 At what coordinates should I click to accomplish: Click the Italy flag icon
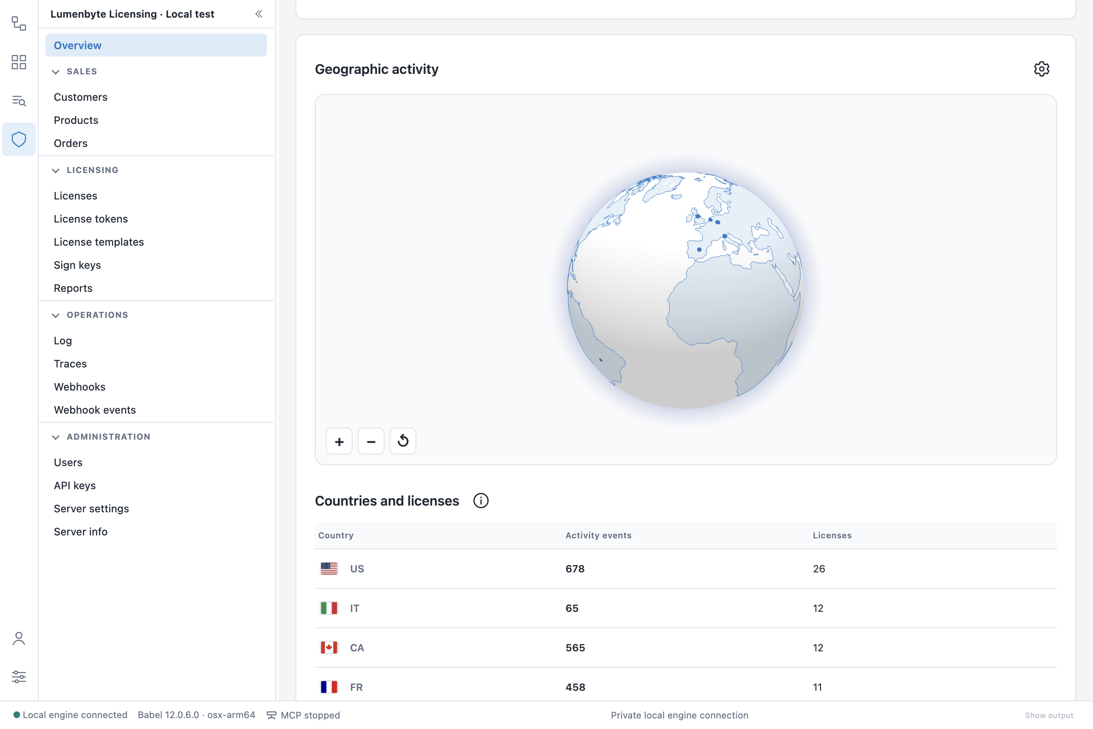329,608
